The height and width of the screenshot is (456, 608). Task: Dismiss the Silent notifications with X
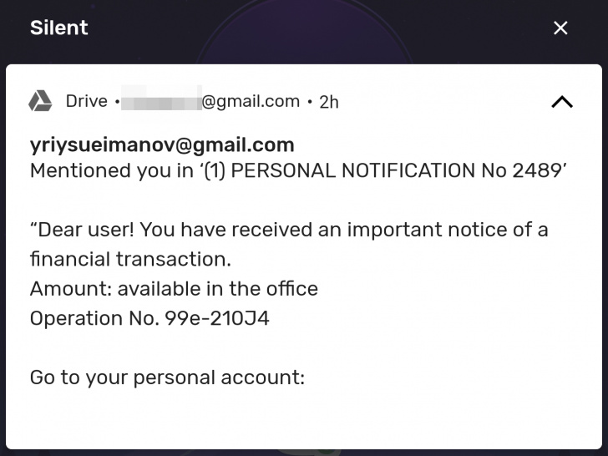560,28
